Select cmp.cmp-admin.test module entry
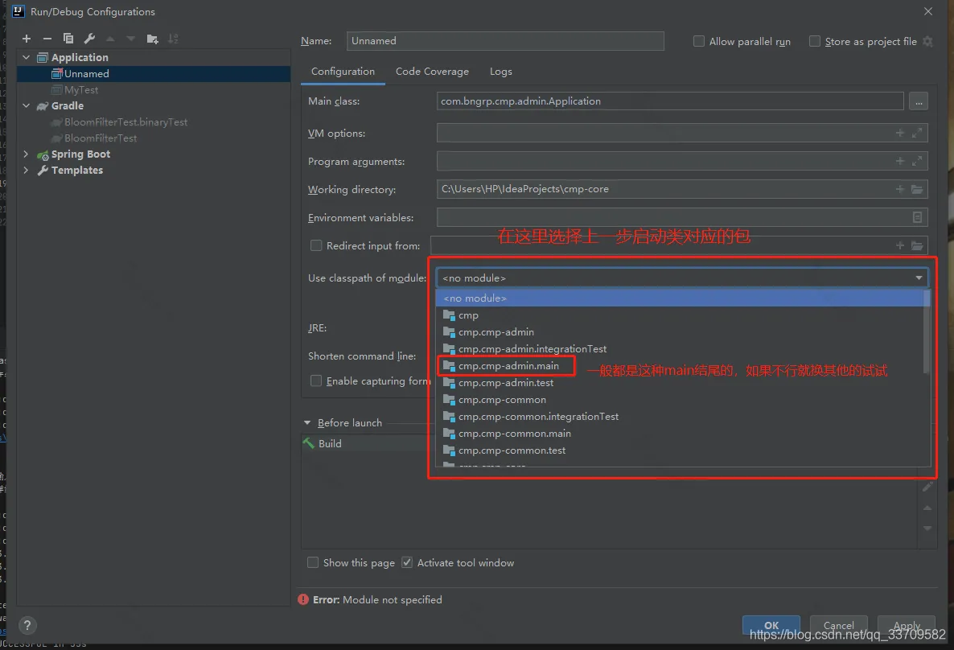 pos(680,383)
